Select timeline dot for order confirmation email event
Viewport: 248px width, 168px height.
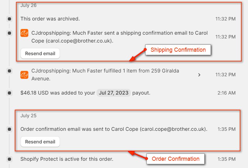tap(9, 129)
